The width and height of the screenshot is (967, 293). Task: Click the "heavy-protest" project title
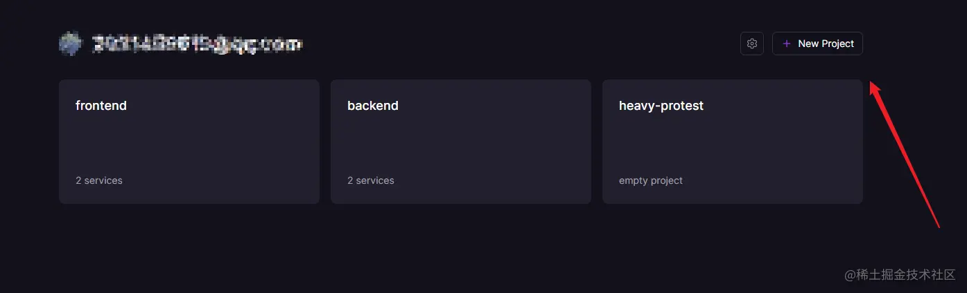pos(661,106)
